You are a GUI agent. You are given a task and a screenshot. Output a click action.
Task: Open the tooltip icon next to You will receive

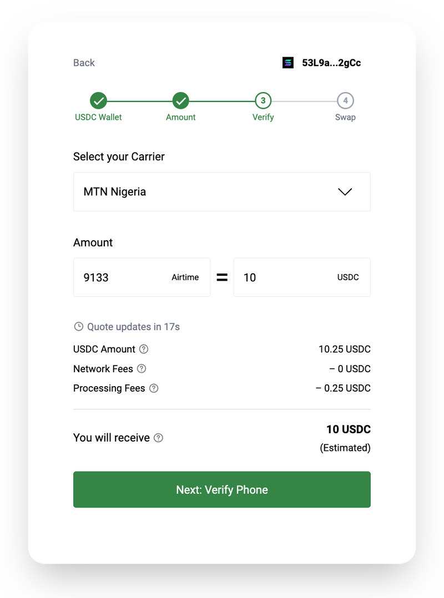coord(159,438)
